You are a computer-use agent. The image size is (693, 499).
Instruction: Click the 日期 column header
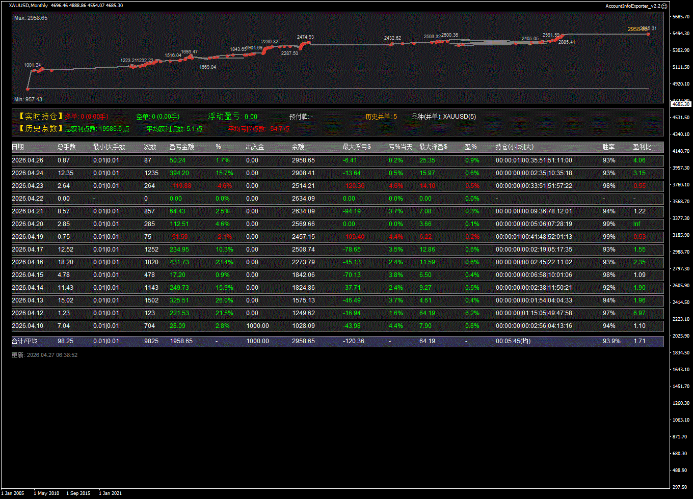tap(18, 147)
